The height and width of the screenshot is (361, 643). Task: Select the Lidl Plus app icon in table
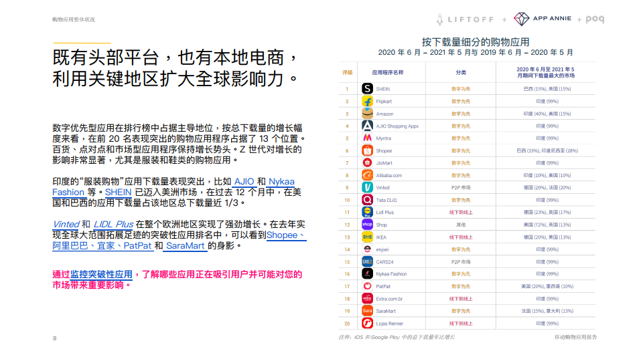pos(367,212)
